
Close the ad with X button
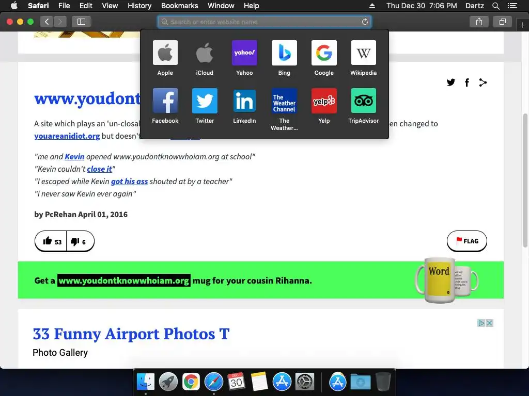point(490,323)
